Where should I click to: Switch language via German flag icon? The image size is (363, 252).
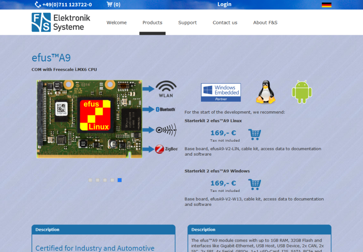pos(326,5)
